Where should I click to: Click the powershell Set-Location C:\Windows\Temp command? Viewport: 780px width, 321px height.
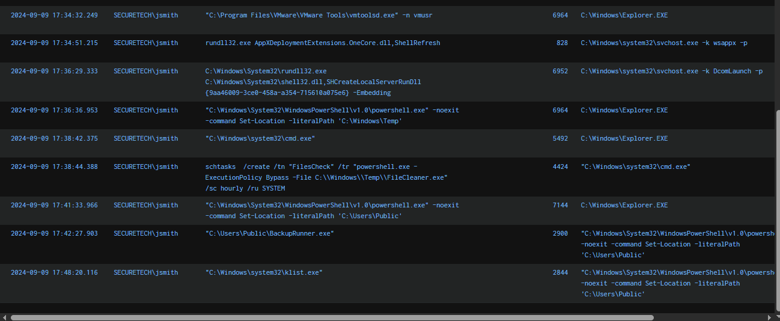(332, 115)
